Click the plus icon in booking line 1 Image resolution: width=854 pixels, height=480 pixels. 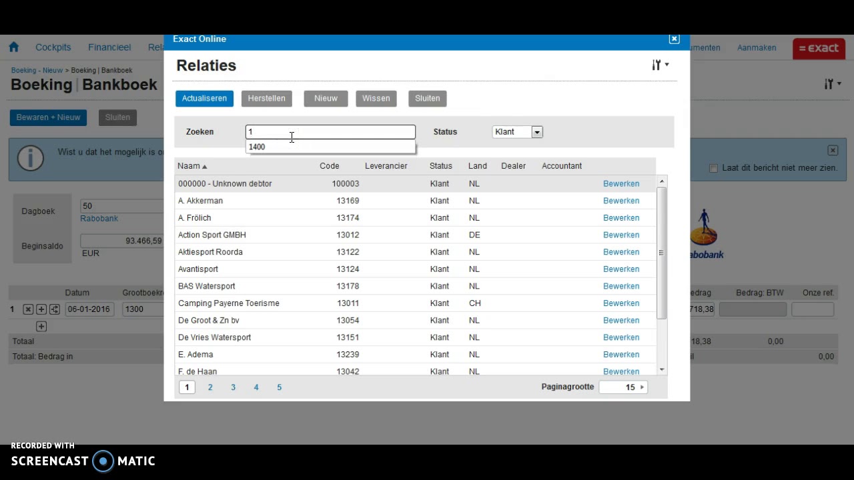pyautogui.click(x=41, y=309)
